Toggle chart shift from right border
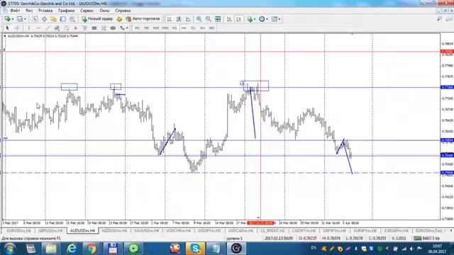454x255 pixels. click(x=238, y=19)
